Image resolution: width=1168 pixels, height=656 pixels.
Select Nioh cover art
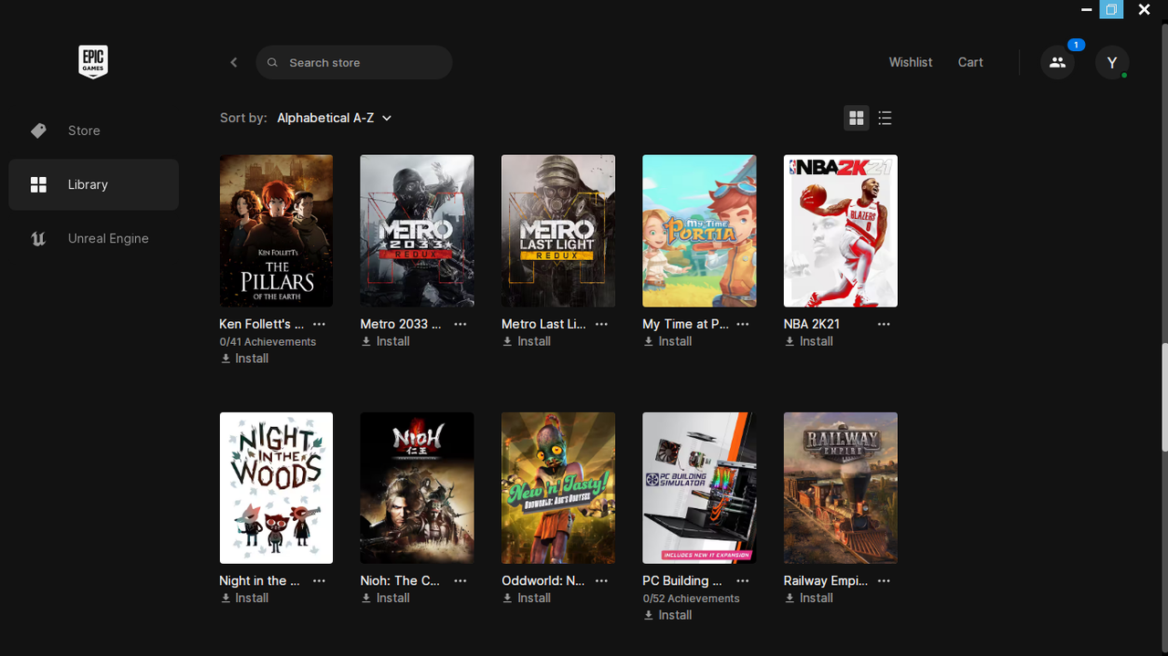417,488
